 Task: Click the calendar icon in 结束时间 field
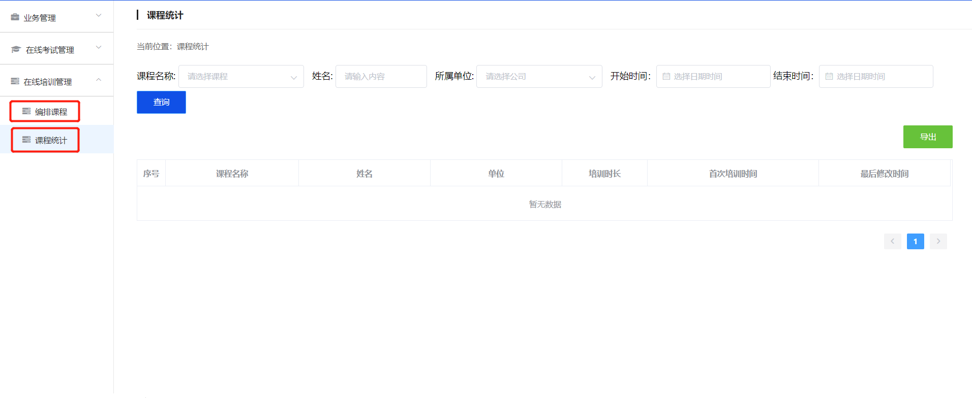[x=829, y=77]
